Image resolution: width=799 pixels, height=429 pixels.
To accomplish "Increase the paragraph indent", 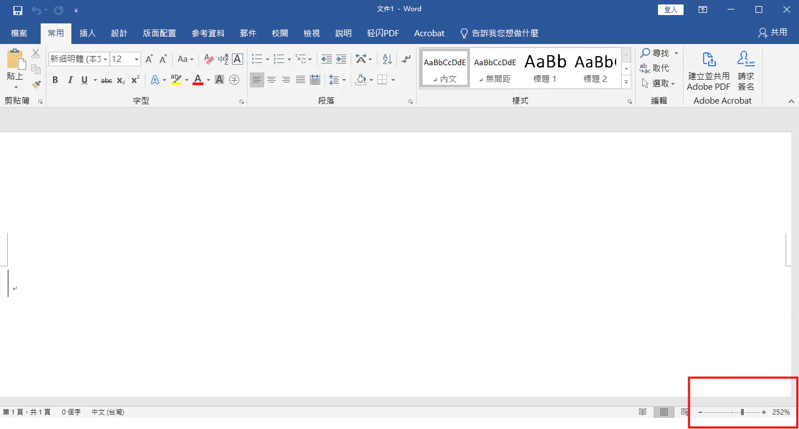I will coord(341,59).
